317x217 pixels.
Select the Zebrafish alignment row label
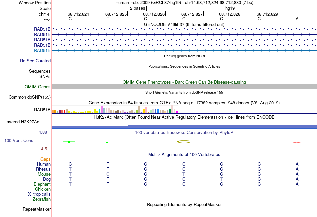pyautogui.click(x=42, y=199)
